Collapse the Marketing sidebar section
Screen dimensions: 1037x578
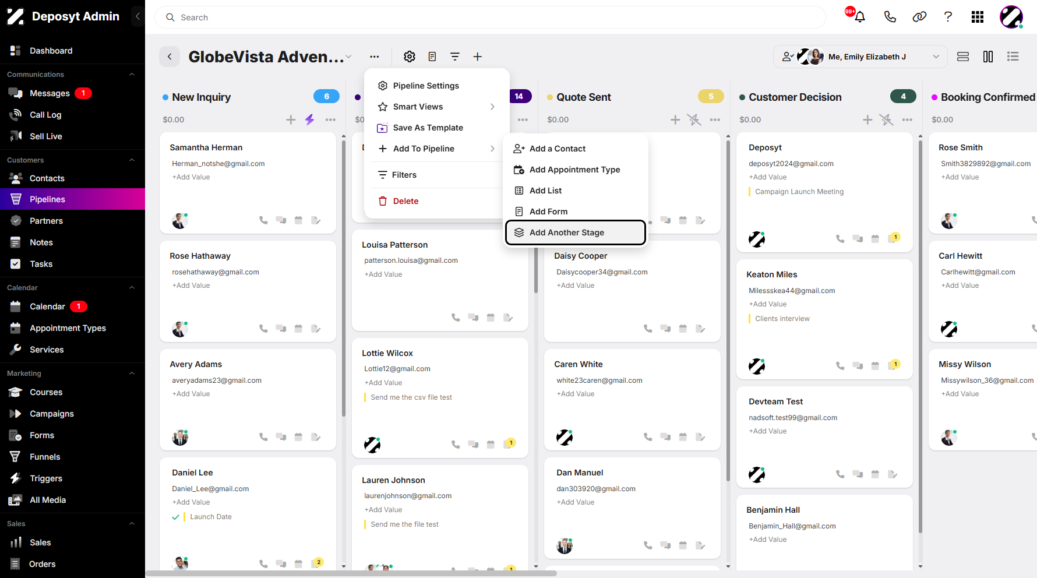coord(132,373)
